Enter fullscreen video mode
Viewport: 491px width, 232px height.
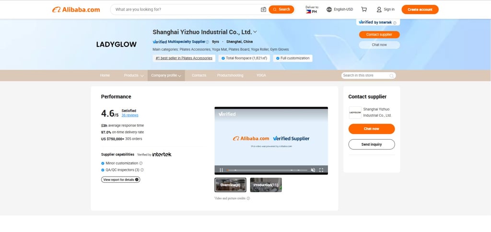pos(321,170)
